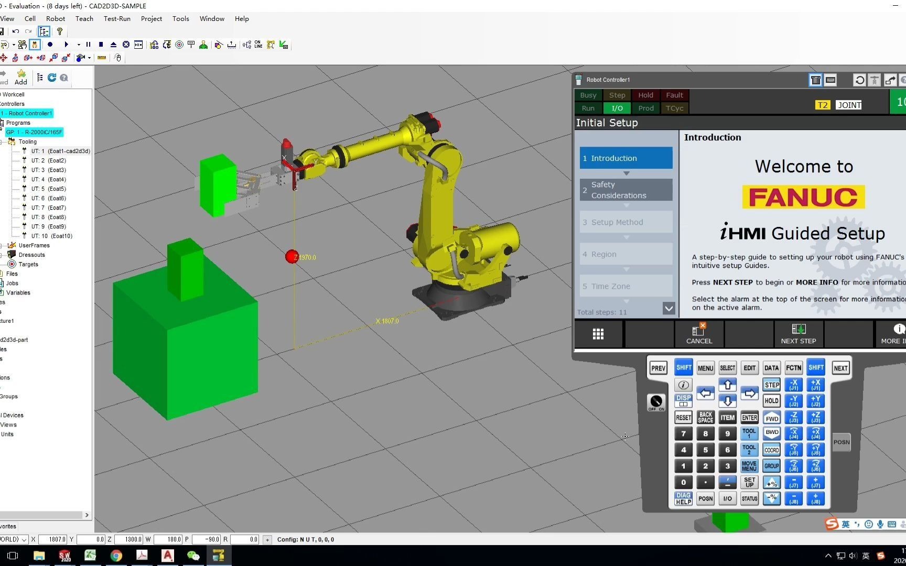Click the pendant info (i) key

(x=683, y=385)
